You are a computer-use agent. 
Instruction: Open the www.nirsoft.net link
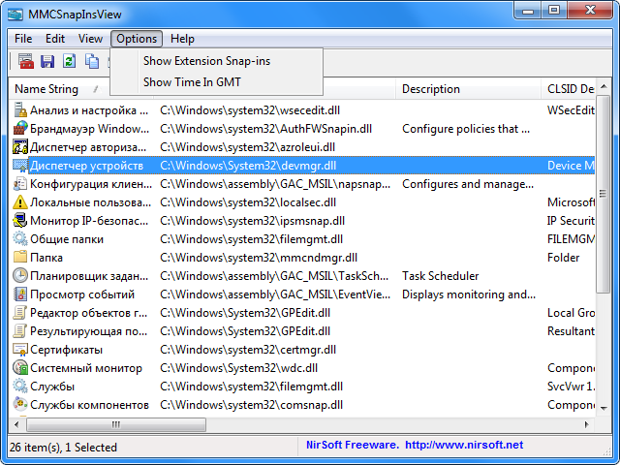tap(464, 446)
